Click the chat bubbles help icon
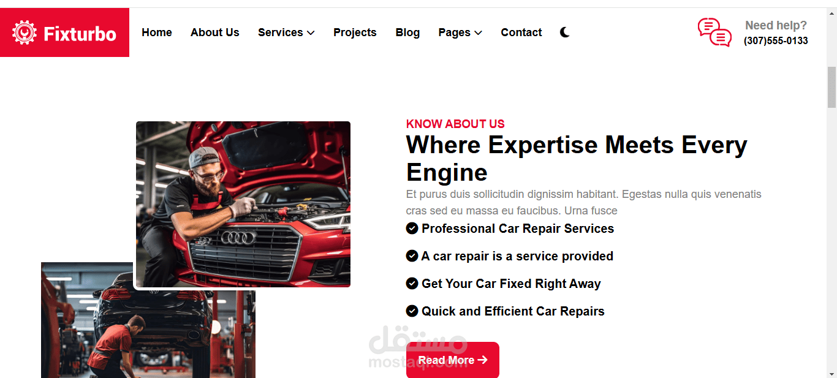Viewport: 837px width, 378px height. [714, 32]
